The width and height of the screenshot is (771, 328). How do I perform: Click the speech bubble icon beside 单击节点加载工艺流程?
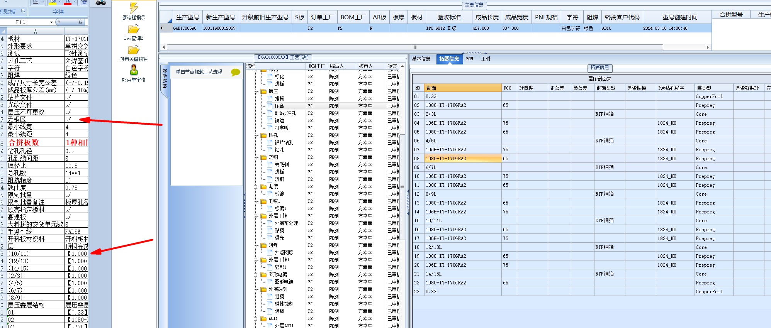click(235, 72)
